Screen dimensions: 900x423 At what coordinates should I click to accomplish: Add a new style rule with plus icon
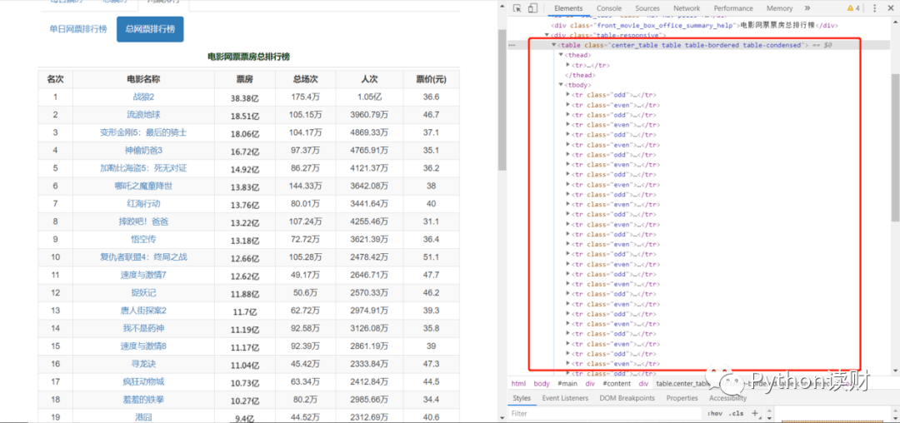pyautogui.click(x=755, y=413)
